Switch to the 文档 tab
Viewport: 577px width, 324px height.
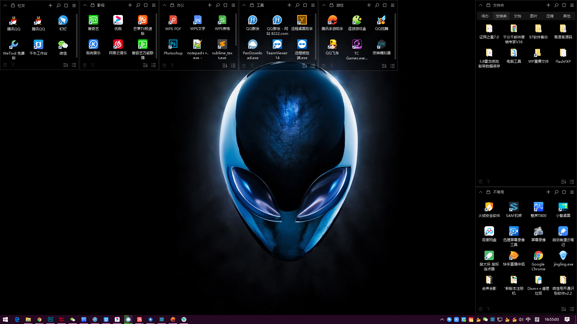(x=517, y=16)
